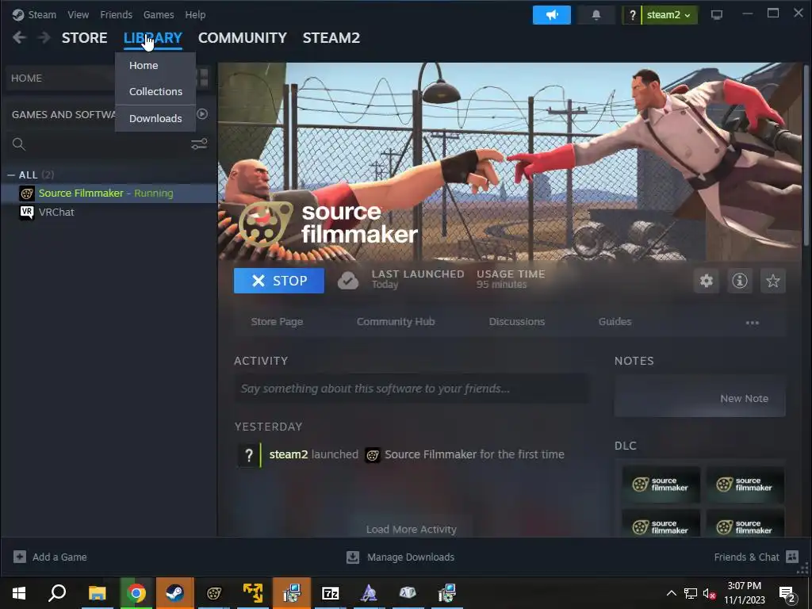The height and width of the screenshot is (609, 812).
Task: Open File Explorer from the taskbar
Action: click(x=97, y=592)
